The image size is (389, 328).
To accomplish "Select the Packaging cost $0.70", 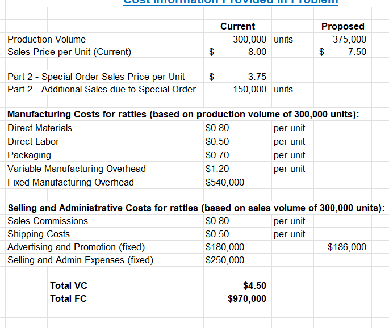I will 237,155.
